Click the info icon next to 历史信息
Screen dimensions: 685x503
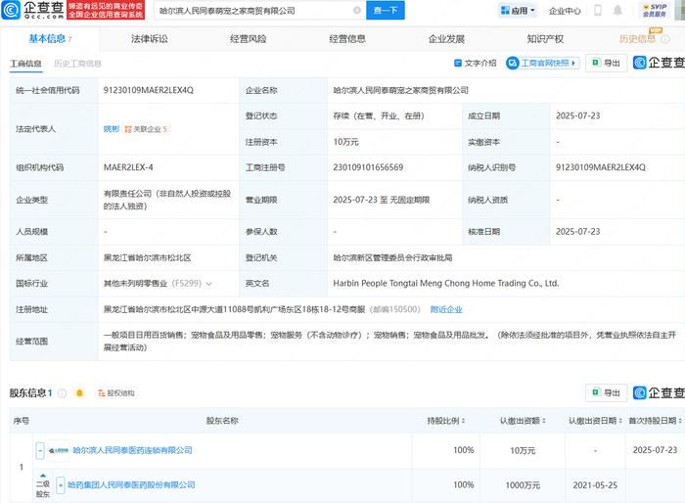(x=664, y=39)
